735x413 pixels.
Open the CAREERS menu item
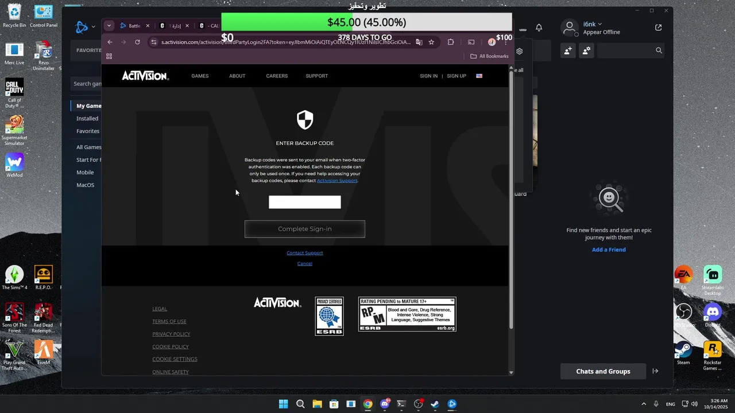click(277, 76)
